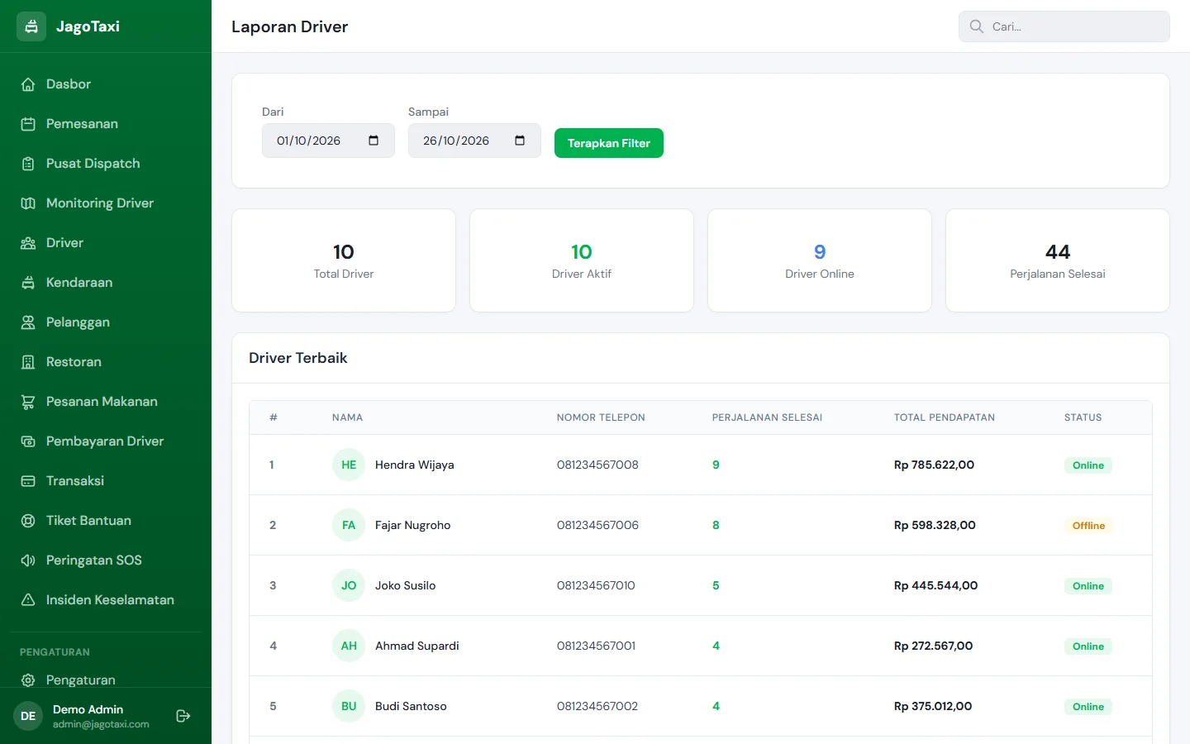The height and width of the screenshot is (744, 1190).
Task: Open the Sampai date calendar picker
Action: pyautogui.click(x=520, y=141)
